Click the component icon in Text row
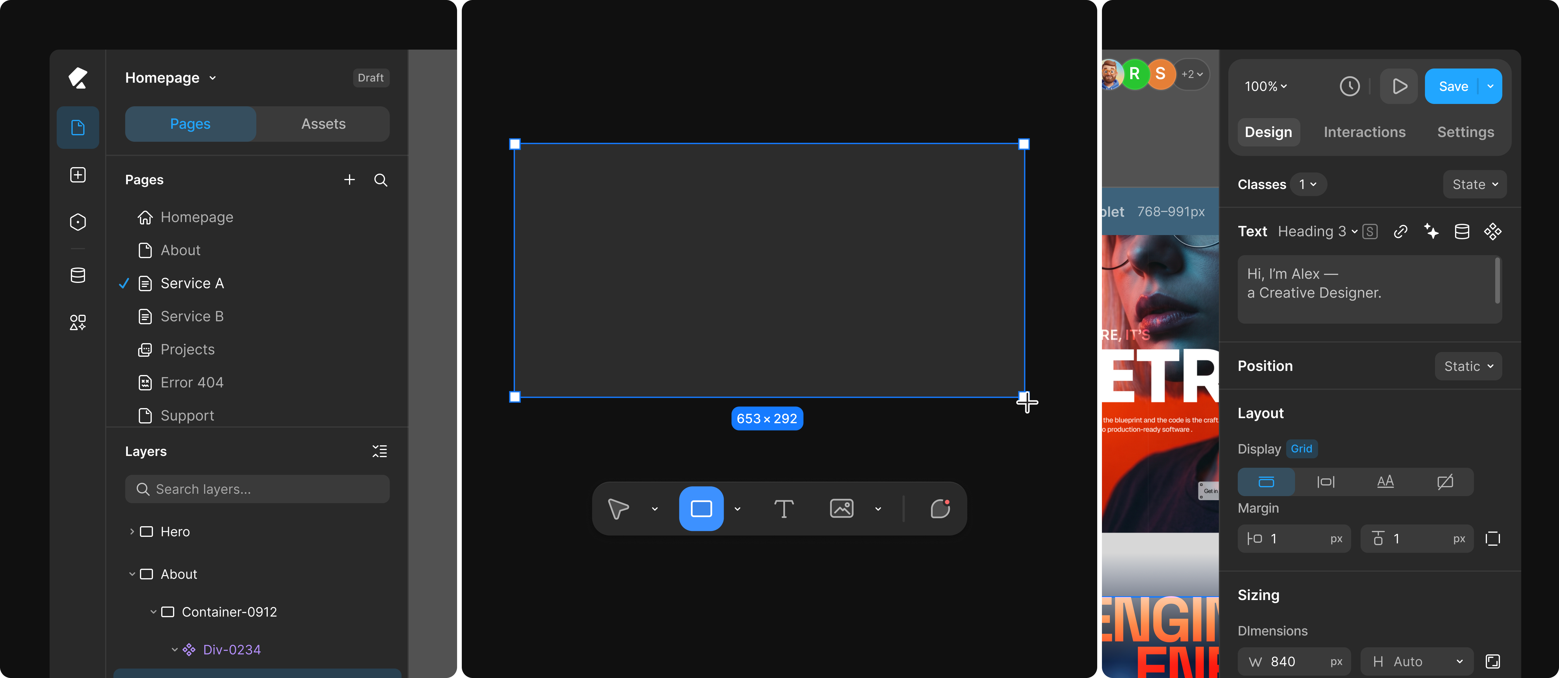The image size is (1559, 678). tap(1493, 231)
